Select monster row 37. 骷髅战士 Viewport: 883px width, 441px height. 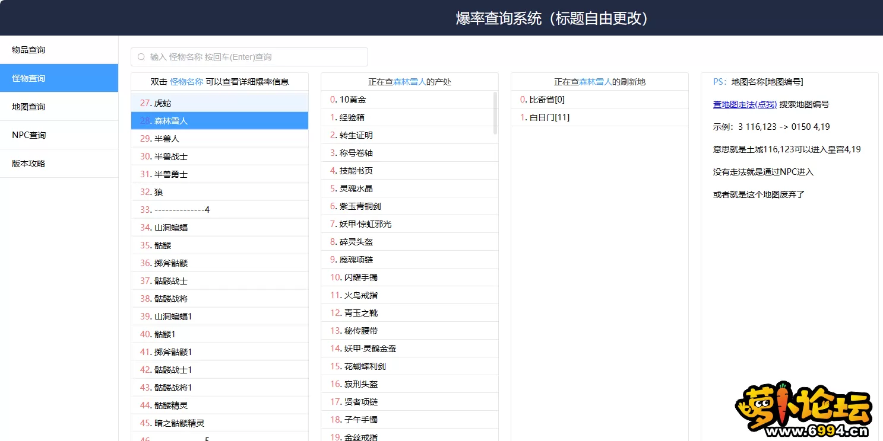click(220, 281)
